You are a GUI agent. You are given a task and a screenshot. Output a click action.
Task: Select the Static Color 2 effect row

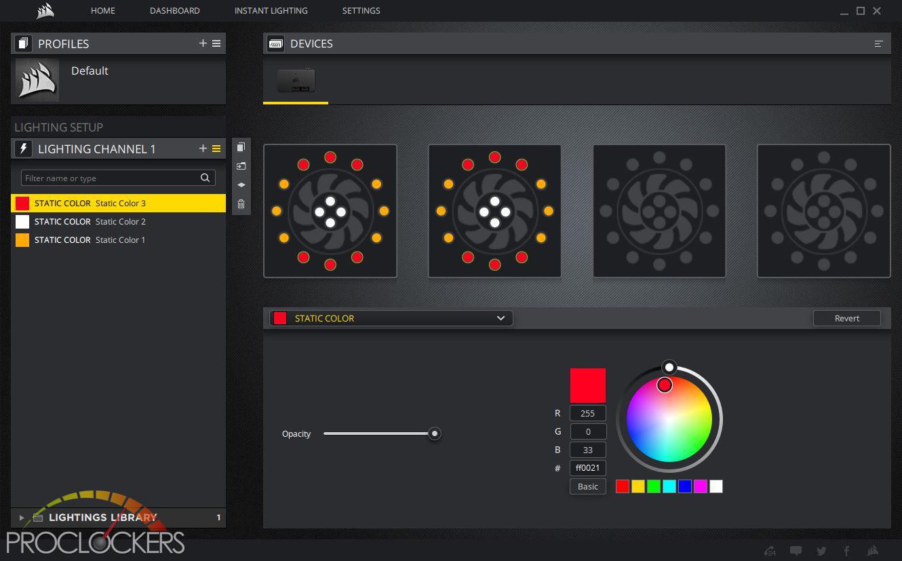[119, 221]
